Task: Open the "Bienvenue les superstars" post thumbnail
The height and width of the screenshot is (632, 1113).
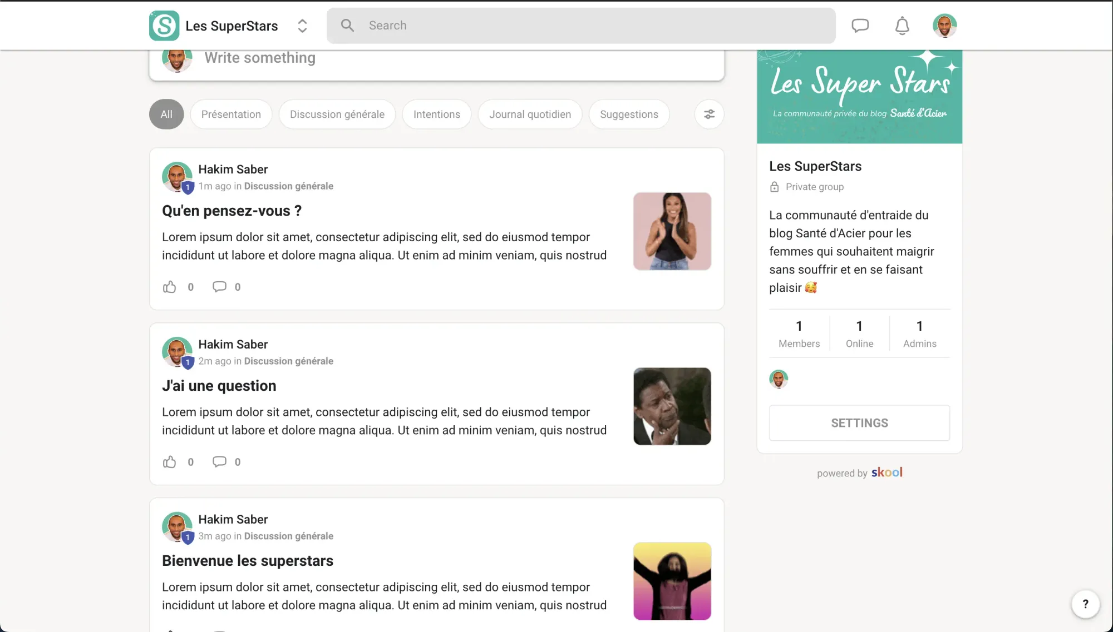Action: coord(672,581)
